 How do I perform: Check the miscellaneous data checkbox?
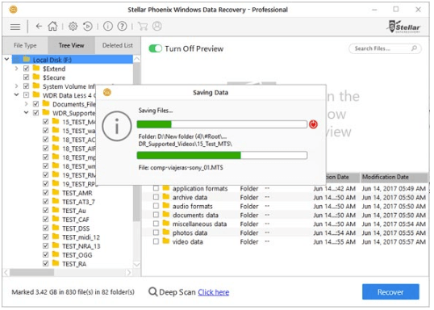(156, 224)
